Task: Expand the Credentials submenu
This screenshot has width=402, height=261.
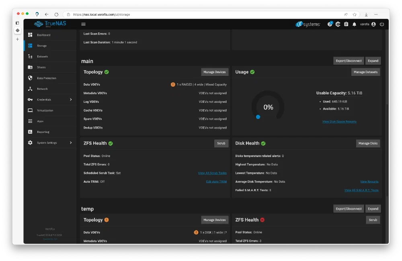Action: [x=71, y=100]
